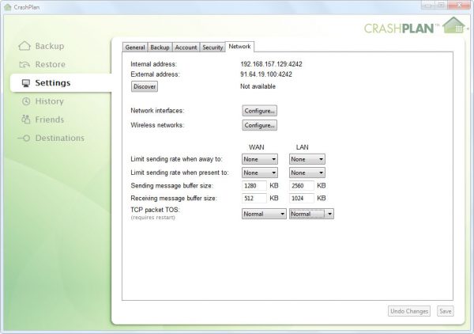Switch to the Security tab
Viewport: 474px width, 334px height.
[213, 47]
